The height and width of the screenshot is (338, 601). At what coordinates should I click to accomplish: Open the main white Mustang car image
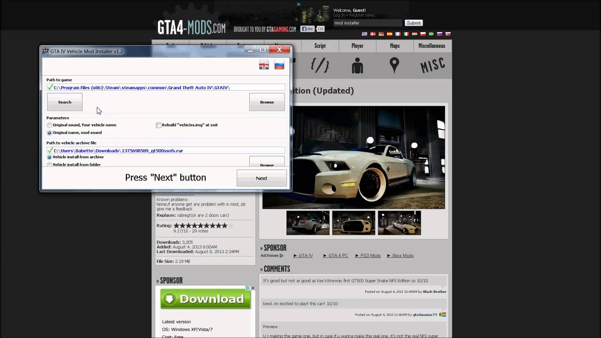pos(354,157)
